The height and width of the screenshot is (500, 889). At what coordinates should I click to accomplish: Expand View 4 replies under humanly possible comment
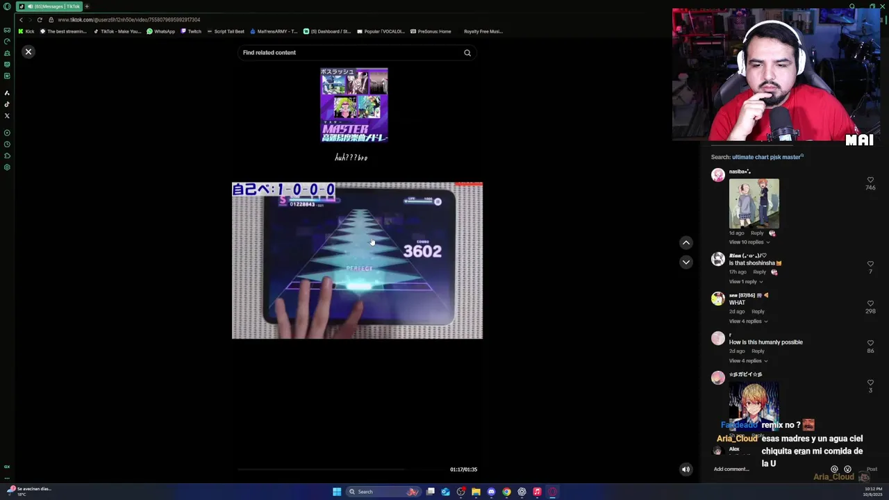pyautogui.click(x=748, y=361)
